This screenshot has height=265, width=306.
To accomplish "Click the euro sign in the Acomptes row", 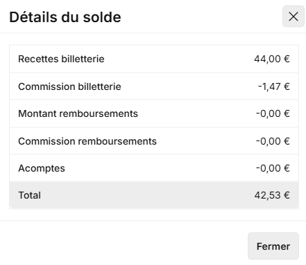I will click(287, 168).
